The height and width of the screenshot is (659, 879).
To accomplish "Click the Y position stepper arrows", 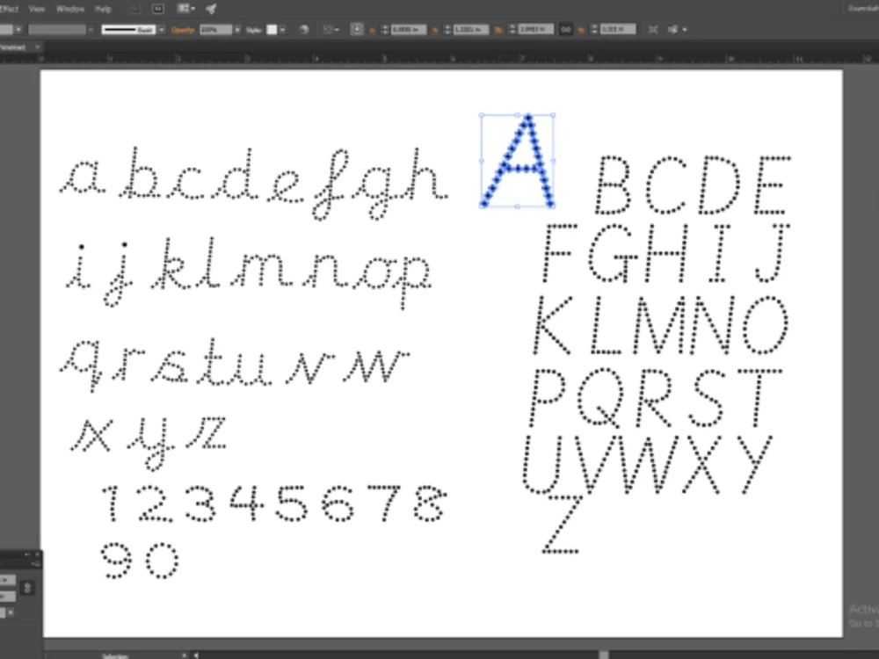I will 447,30.
